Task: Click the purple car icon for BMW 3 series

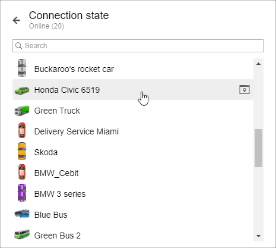Action: (22, 193)
